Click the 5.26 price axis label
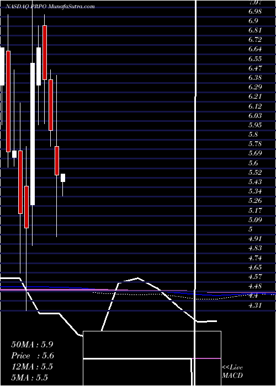The height and width of the screenshot is (386, 276). 255,201
